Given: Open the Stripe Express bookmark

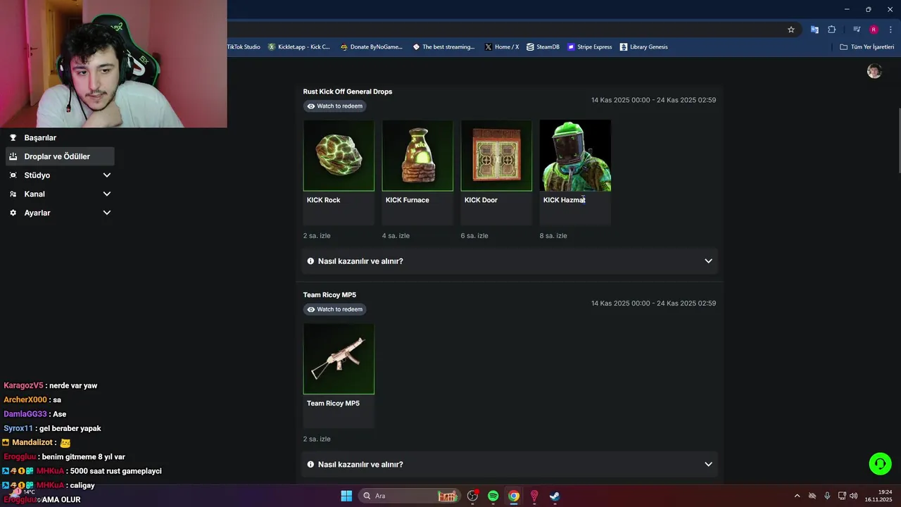Looking at the screenshot, I should point(590,47).
